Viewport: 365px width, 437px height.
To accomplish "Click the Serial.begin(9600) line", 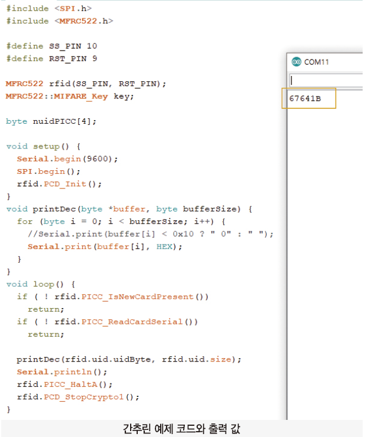I will (67, 159).
